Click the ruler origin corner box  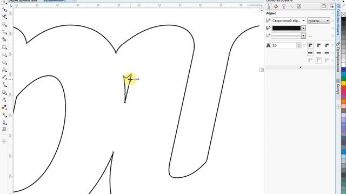point(11,6)
